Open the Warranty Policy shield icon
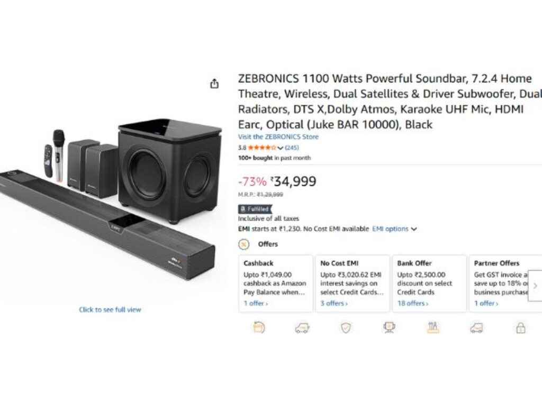The width and height of the screenshot is (542, 400). (346, 328)
